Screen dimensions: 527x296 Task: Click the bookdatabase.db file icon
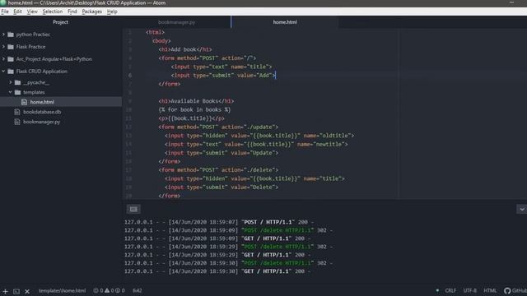click(x=17, y=112)
